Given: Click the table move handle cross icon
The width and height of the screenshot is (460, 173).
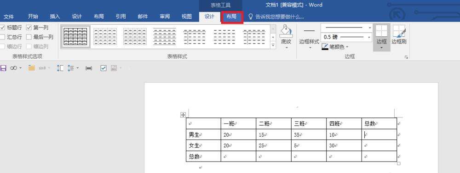Looking at the screenshot, I should tap(183, 115).
